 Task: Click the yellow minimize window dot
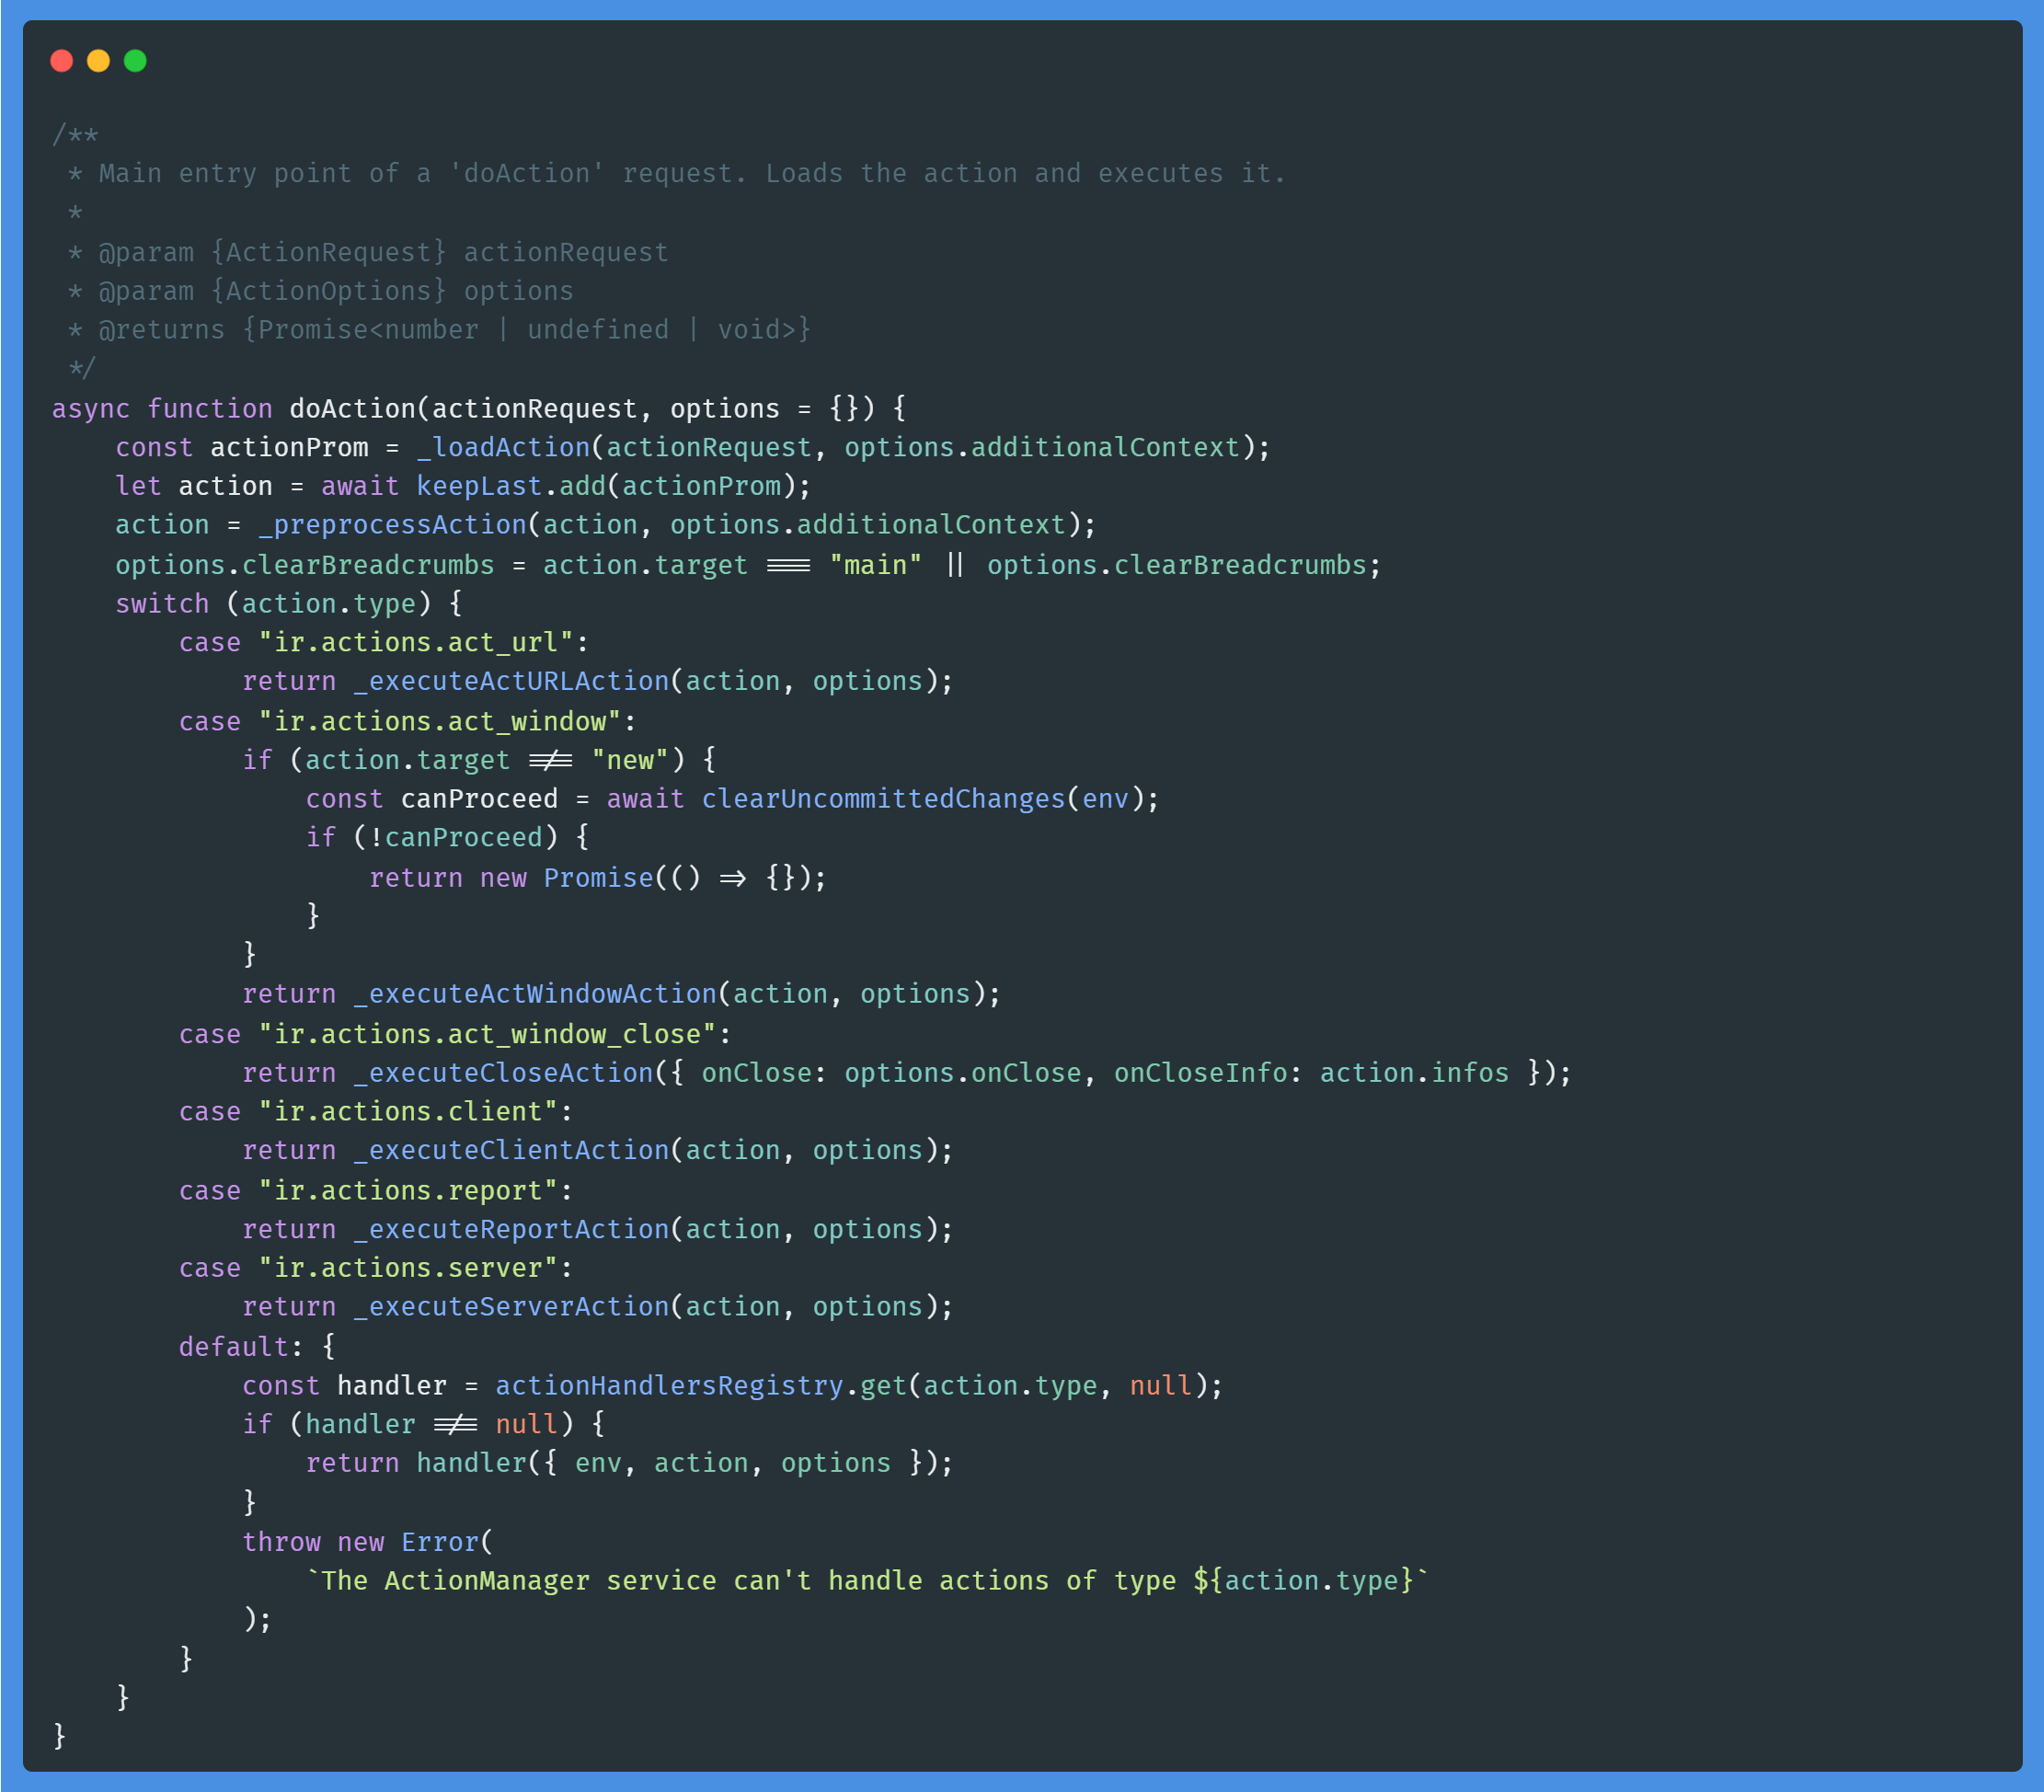98,61
